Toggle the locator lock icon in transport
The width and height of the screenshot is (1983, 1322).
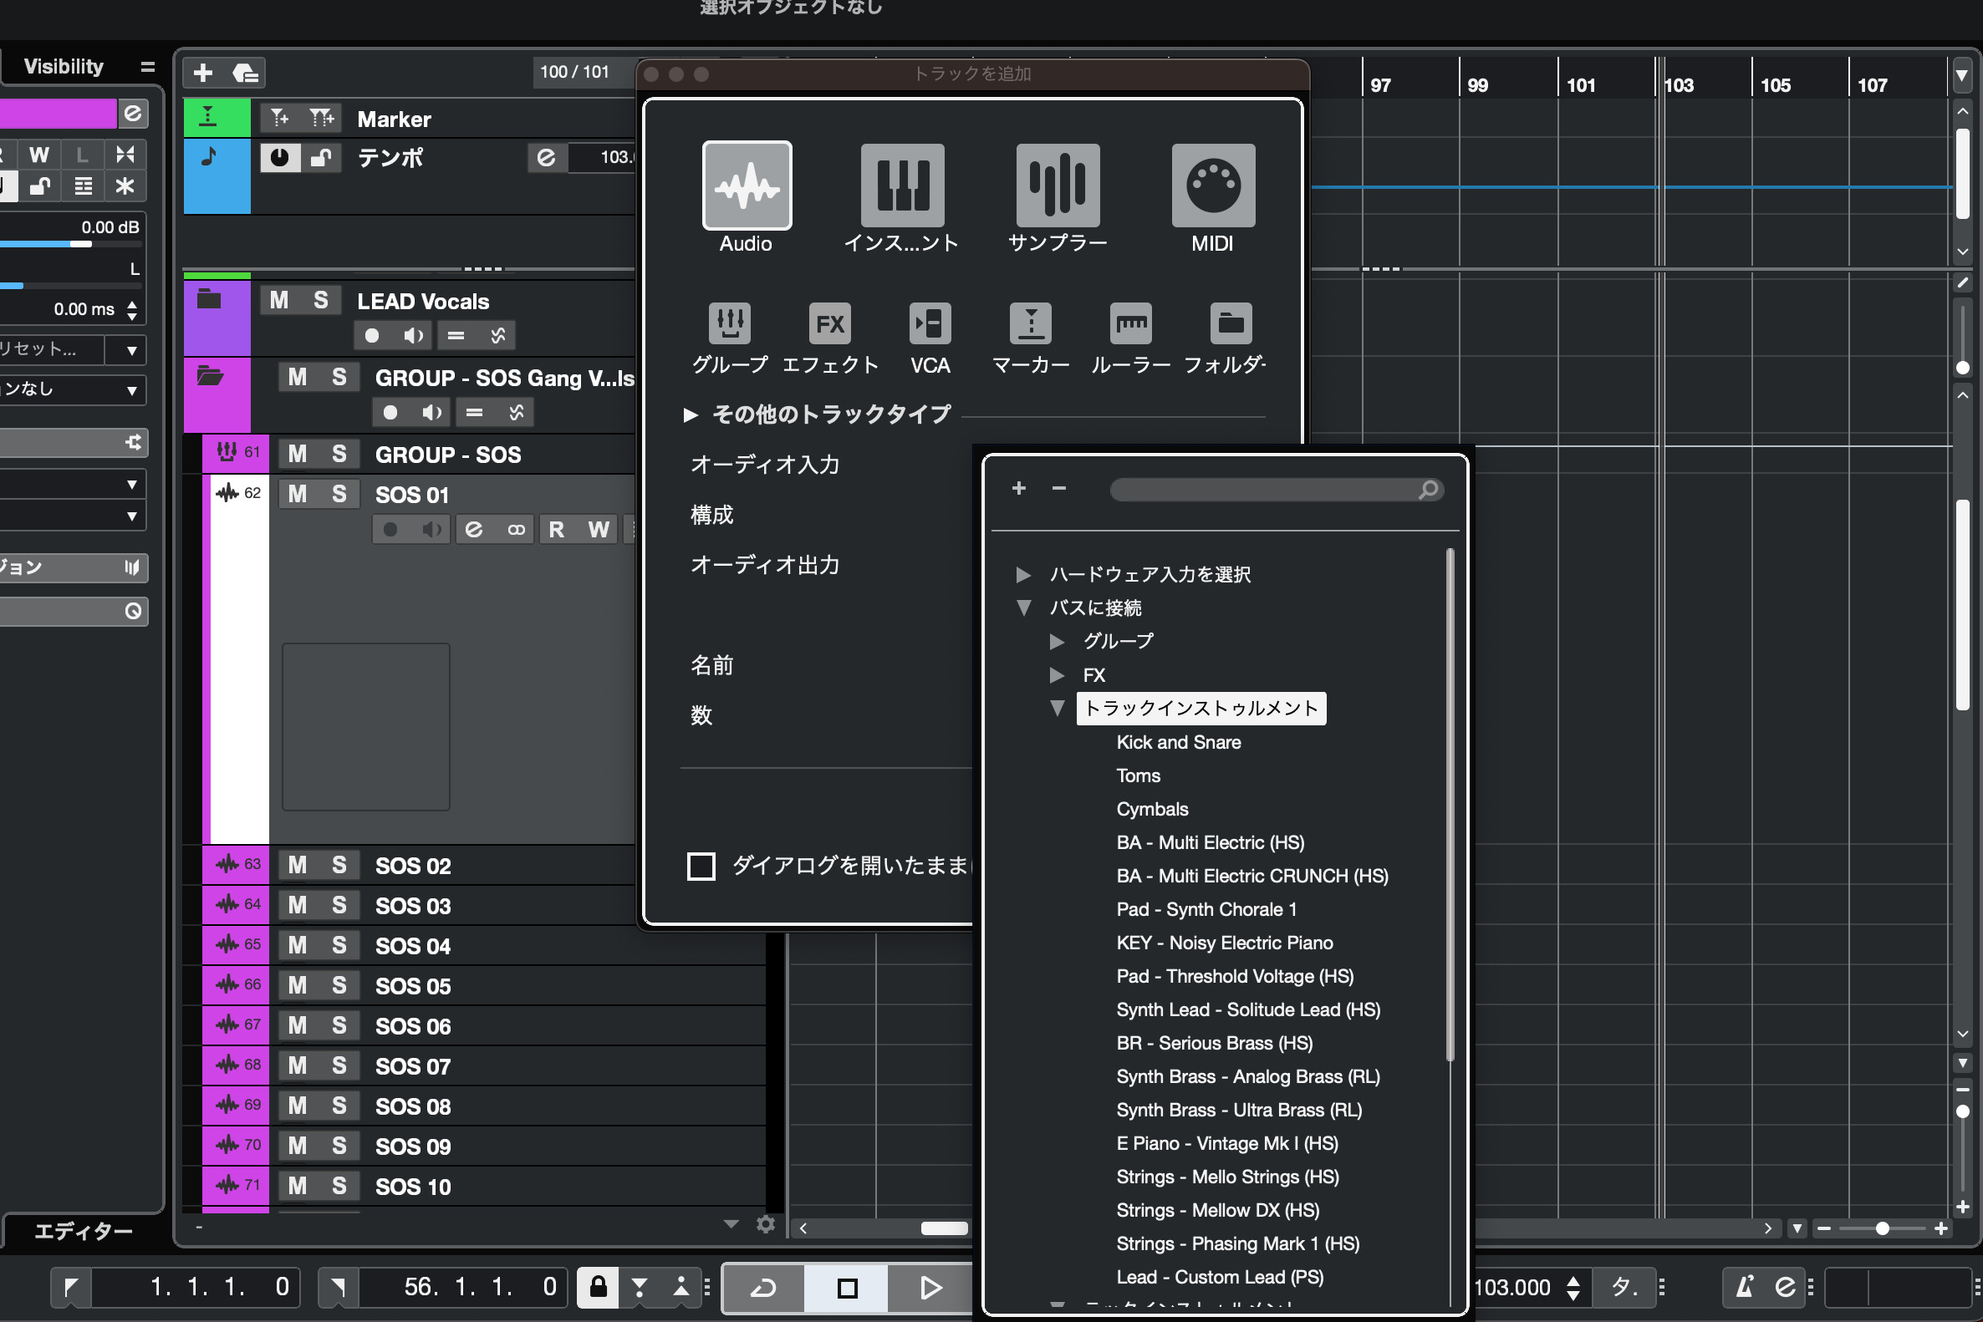[598, 1287]
